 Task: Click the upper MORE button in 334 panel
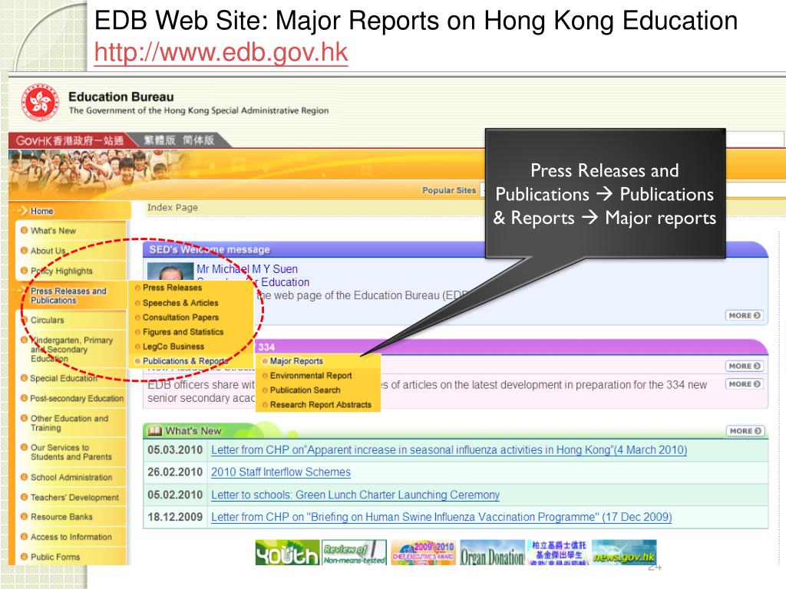click(745, 366)
